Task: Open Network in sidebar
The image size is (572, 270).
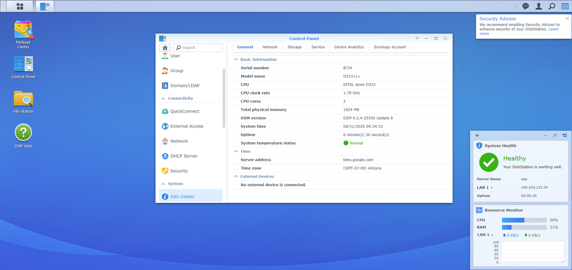Action: pyautogui.click(x=191, y=141)
